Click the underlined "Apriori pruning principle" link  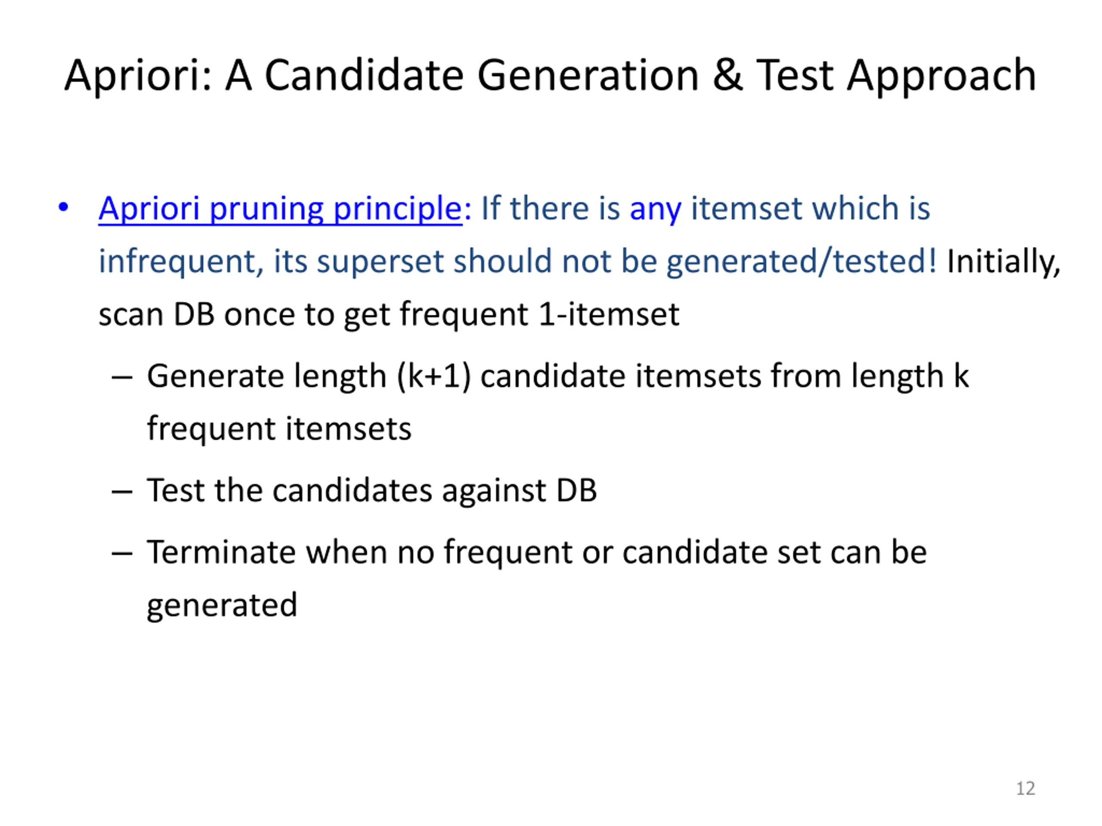(280, 208)
